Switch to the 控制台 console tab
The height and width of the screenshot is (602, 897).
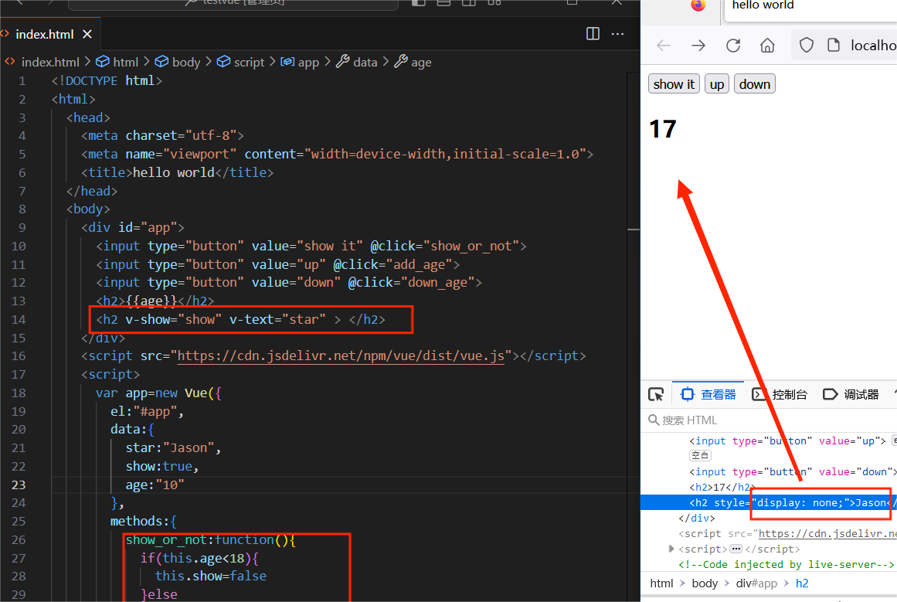(x=780, y=394)
